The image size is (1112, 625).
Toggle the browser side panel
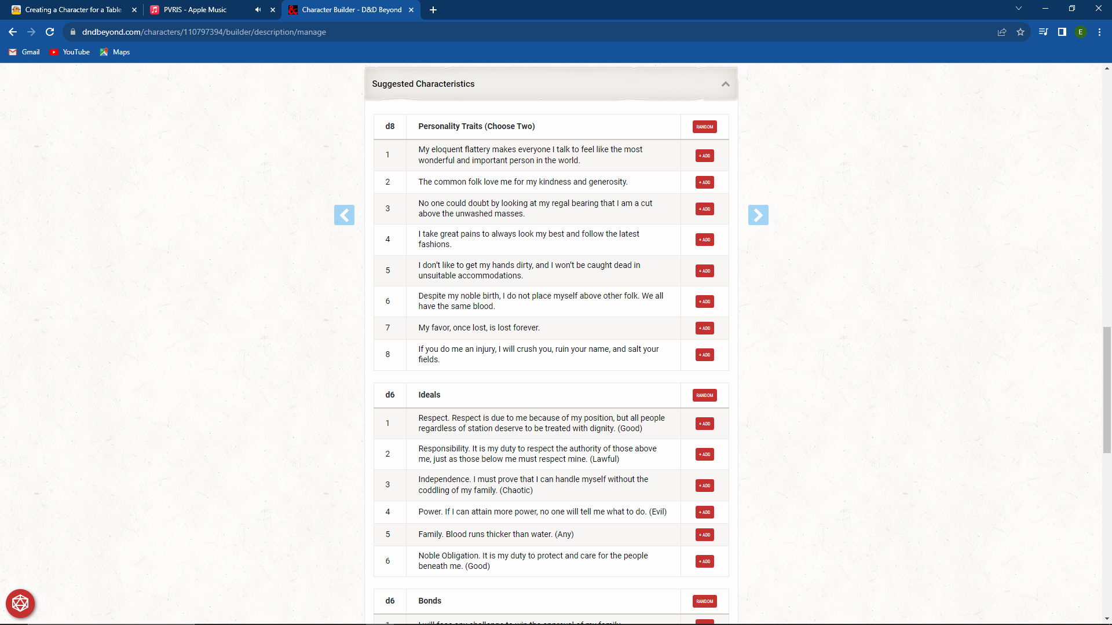pyautogui.click(x=1062, y=32)
